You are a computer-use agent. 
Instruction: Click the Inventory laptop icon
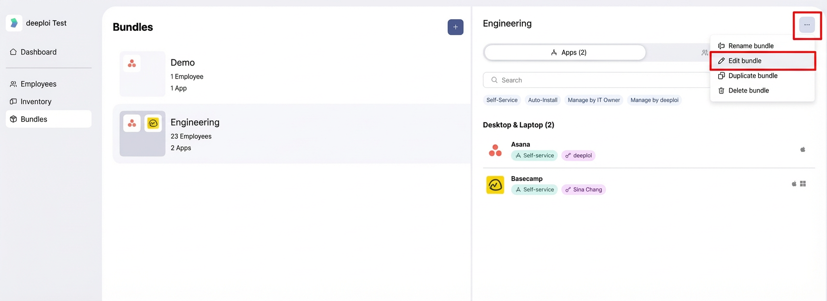pyautogui.click(x=14, y=102)
